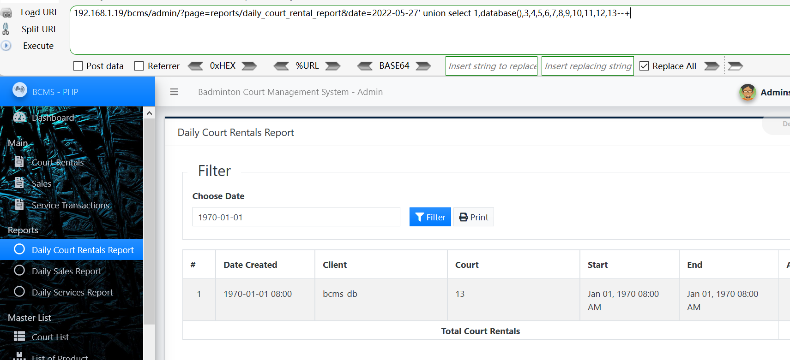Click the Execute play icon
790x360 pixels.
pos(6,46)
